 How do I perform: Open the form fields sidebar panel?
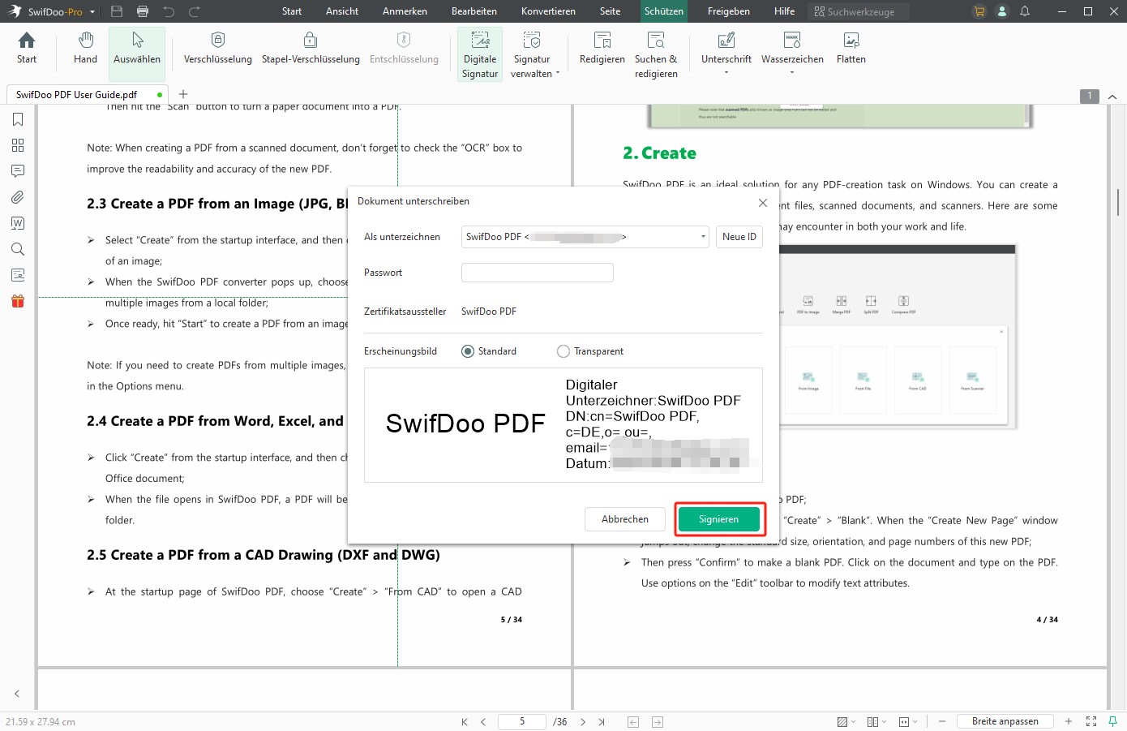click(18, 275)
